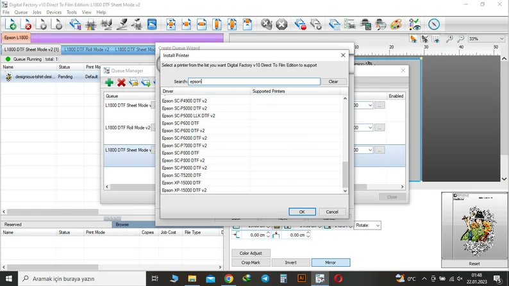
Task: Open the printer with calculator cost icon
Action: tap(365, 24)
